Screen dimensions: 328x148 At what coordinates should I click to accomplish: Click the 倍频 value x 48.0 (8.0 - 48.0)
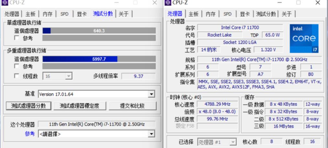tap(218, 112)
